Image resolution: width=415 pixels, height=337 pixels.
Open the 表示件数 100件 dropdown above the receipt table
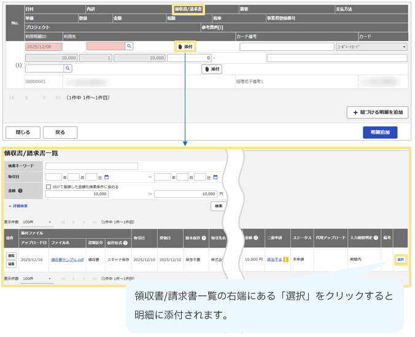click(x=37, y=222)
